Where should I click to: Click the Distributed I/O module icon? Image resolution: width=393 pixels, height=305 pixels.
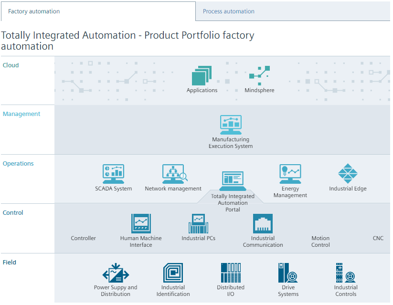pos(231,273)
